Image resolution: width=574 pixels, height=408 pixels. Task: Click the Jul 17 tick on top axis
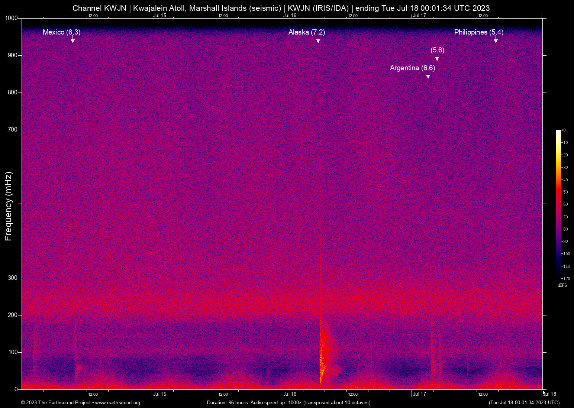coord(419,16)
